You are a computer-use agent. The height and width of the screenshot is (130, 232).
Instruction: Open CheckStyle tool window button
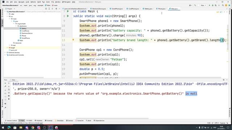59,121
